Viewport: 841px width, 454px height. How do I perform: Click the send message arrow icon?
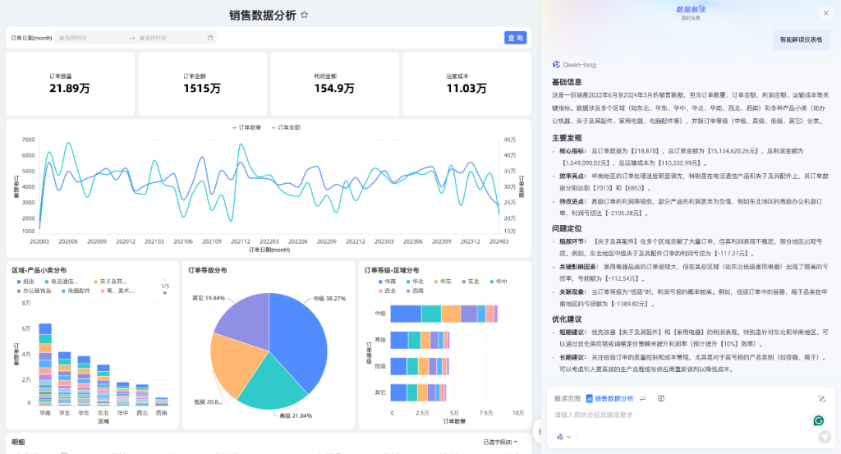(x=824, y=437)
